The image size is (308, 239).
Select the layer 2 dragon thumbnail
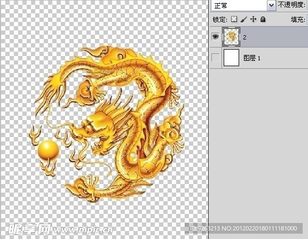(x=231, y=37)
